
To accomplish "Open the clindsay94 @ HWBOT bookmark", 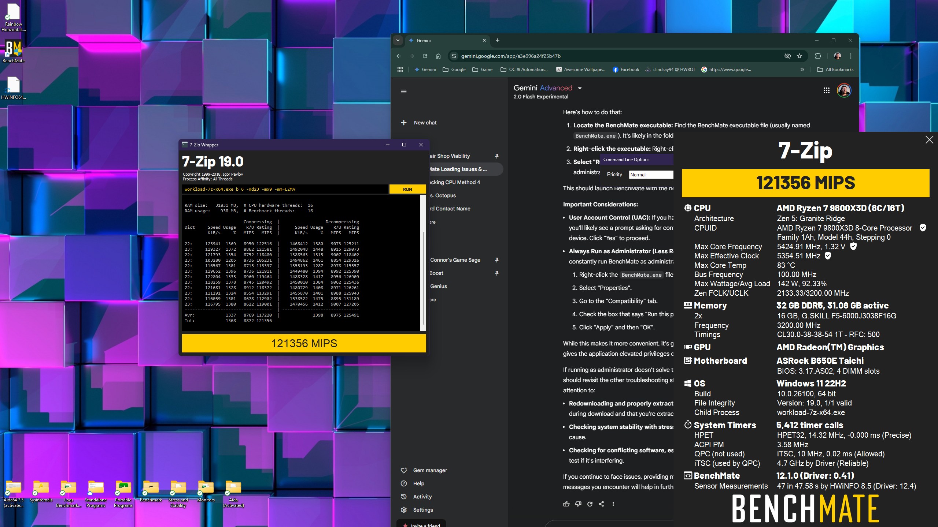I will click(670, 70).
